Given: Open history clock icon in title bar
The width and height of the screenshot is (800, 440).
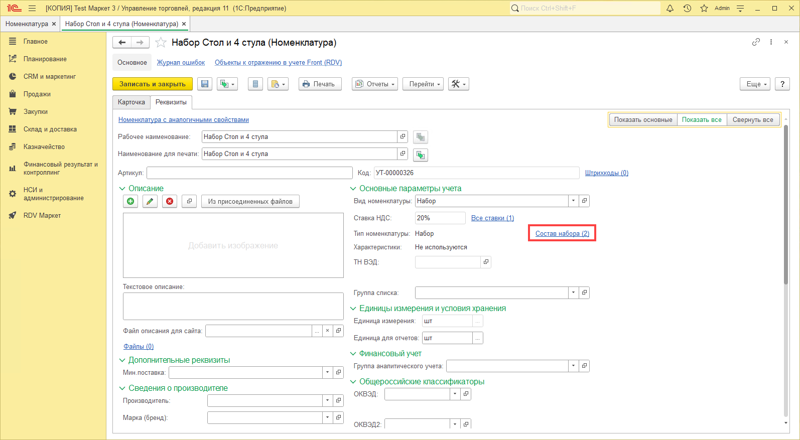Looking at the screenshot, I should [687, 8].
